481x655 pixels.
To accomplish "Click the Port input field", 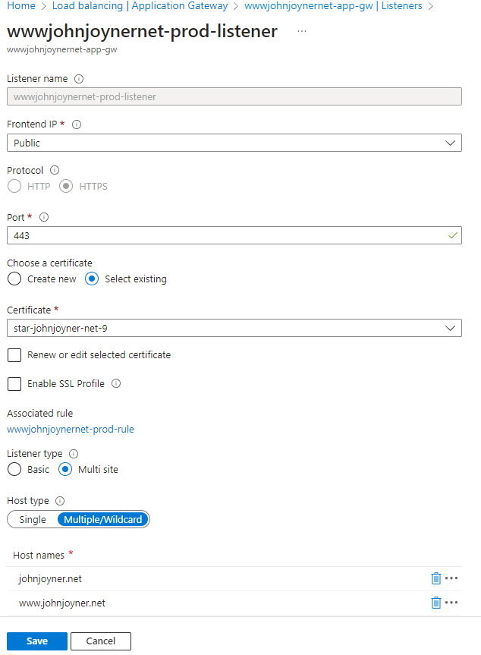I will coord(228,235).
